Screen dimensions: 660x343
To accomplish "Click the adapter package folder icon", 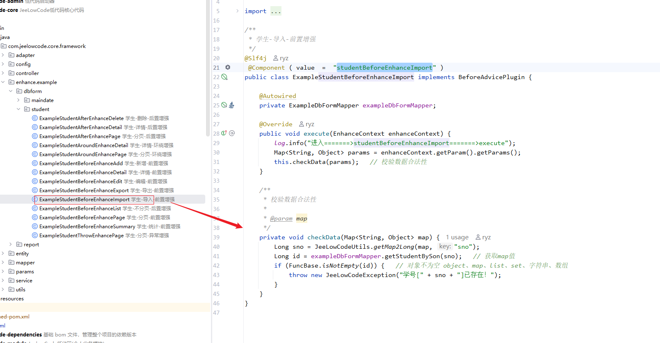I will point(11,55).
